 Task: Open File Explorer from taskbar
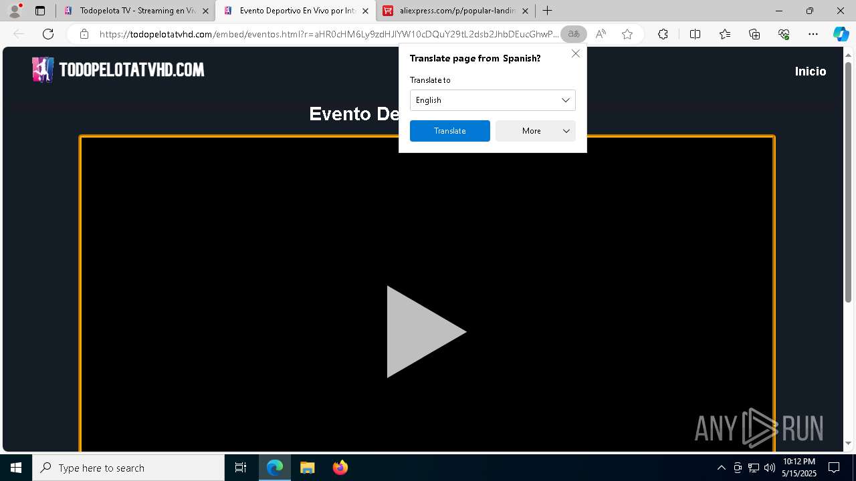pyautogui.click(x=308, y=468)
